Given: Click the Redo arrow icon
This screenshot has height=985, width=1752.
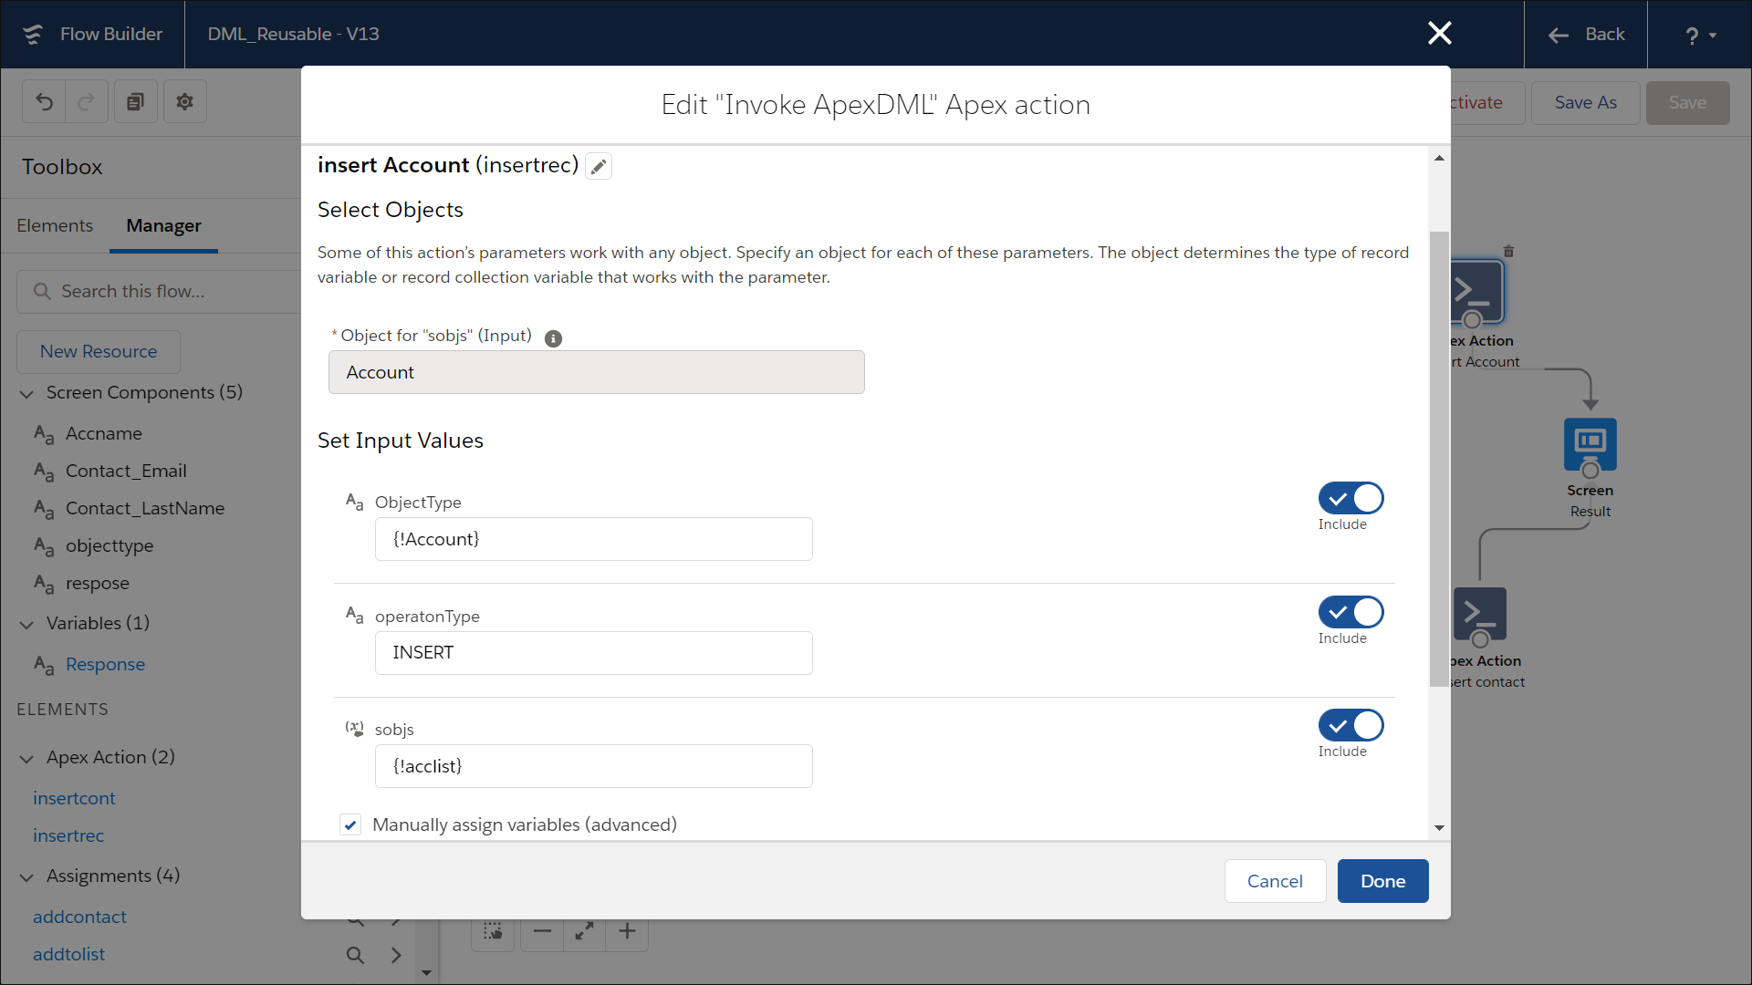Looking at the screenshot, I should click(86, 101).
